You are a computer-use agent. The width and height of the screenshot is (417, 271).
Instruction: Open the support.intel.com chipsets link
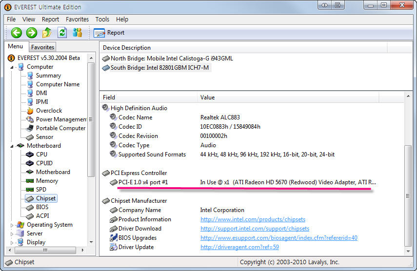click(255, 229)
